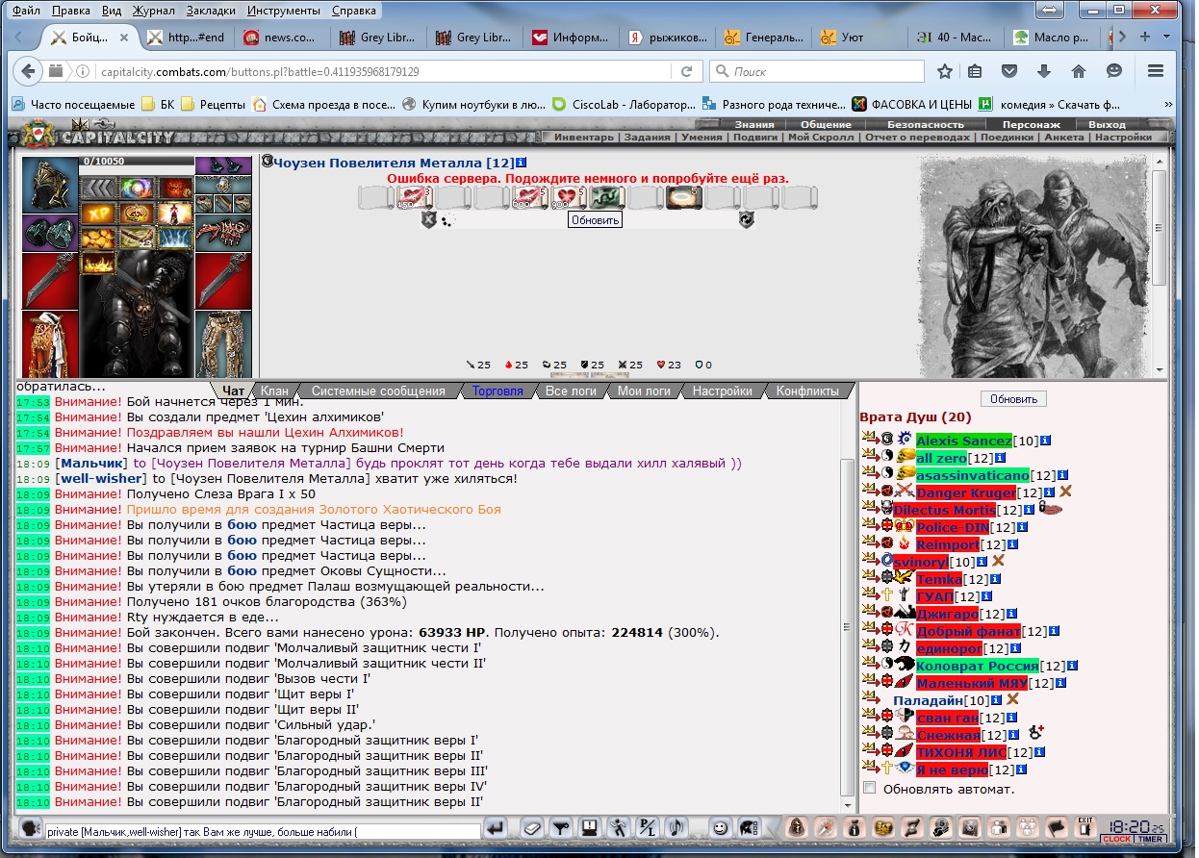Image resolution: width=1199 pixels, height=858 pixels.
Task: Open the list-all-tabs dropdown arrow
Action: coord(1167,37)
